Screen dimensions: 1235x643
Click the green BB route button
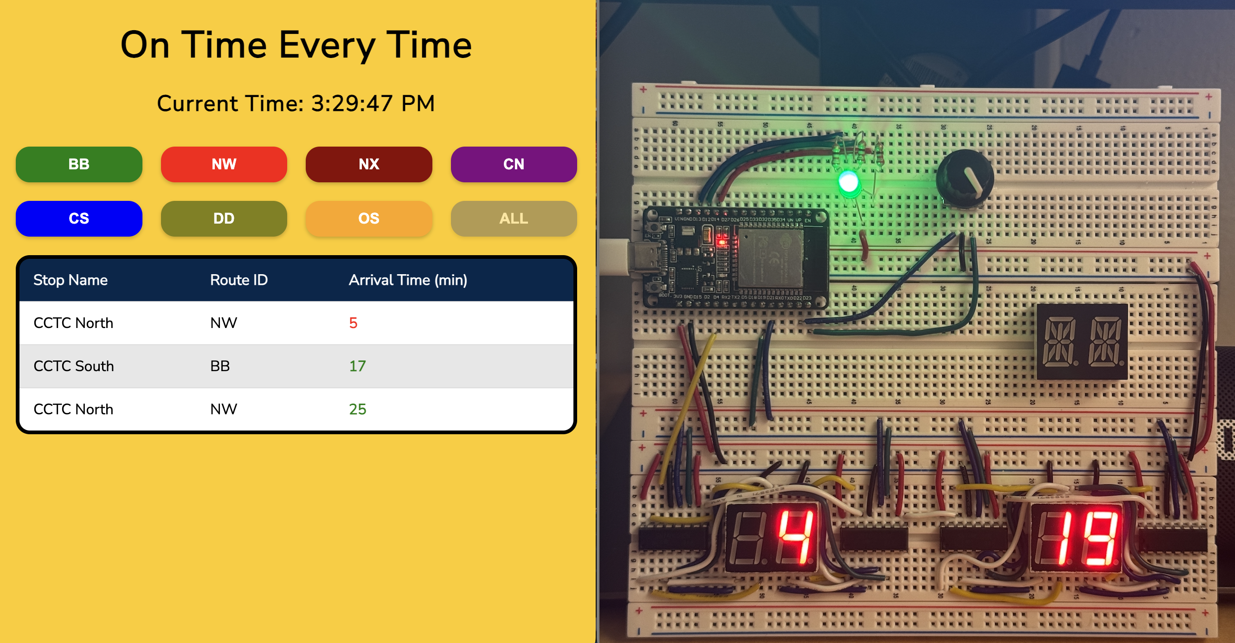pos(78,165)
